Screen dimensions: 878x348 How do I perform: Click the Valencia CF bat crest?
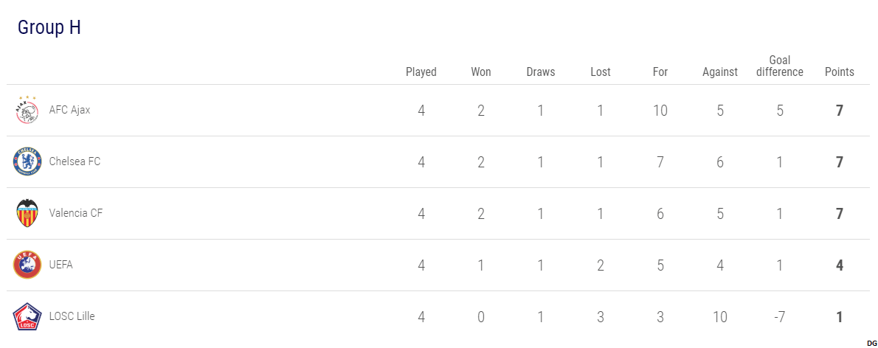click(27, 213)
